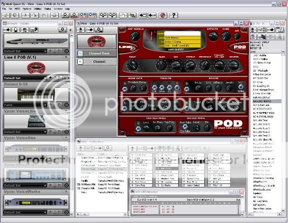Open the Utilities menu
This screenshot has height=223, width=288.
point(38,9)
